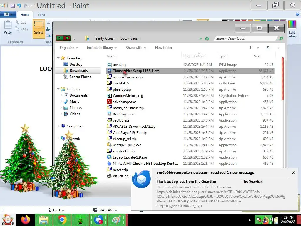This screenshot has width=301, height=226.
Task: Click the file list vertical scrollbar
Action: point(282,78)
